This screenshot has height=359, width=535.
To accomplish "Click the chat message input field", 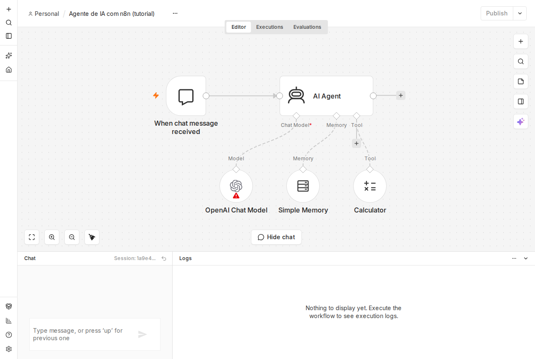I will [83, 334].
